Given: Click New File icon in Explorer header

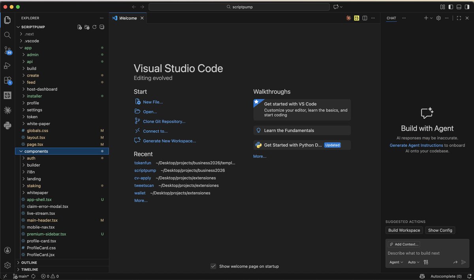Looking at the screenshot, I should click(80, 27).
